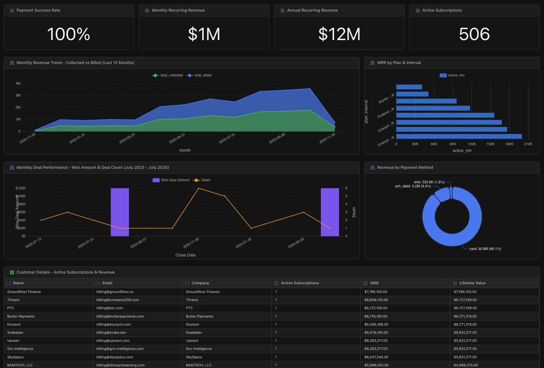This screenshot has width=544, height=368.
Task: Click the chart icon beside Monthly Deal Performance
Action: pos(11,168)
